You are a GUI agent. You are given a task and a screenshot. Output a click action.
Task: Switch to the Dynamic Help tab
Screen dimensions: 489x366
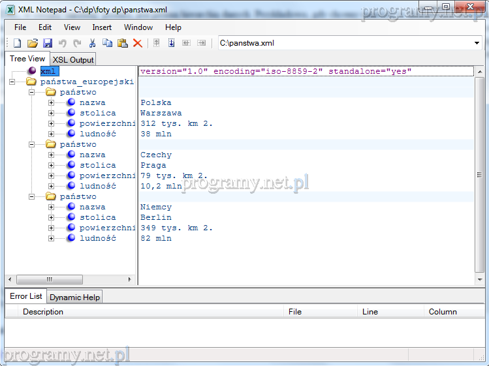pos(74,297)
